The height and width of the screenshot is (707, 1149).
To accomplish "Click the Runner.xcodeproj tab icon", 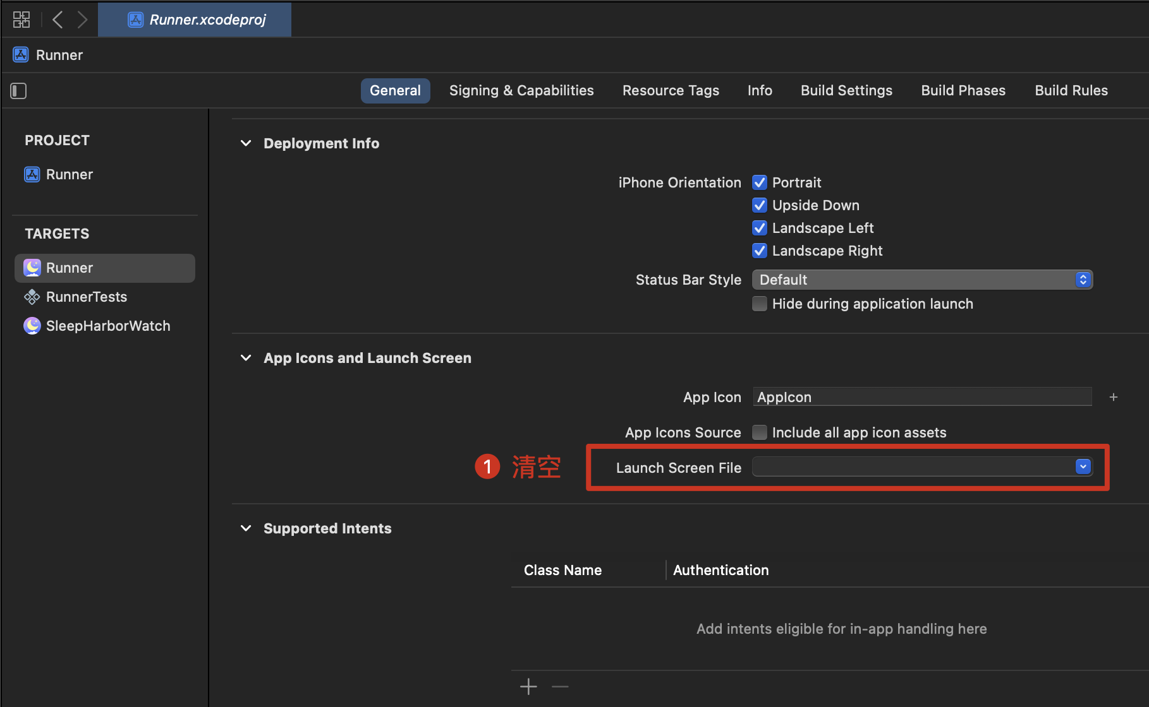I will [135, 20].
